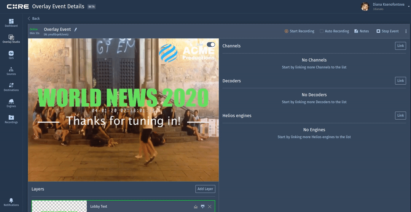The image size is (411, 212).
Task: Go to QoS in the sidebar
Action: (11, 55)
